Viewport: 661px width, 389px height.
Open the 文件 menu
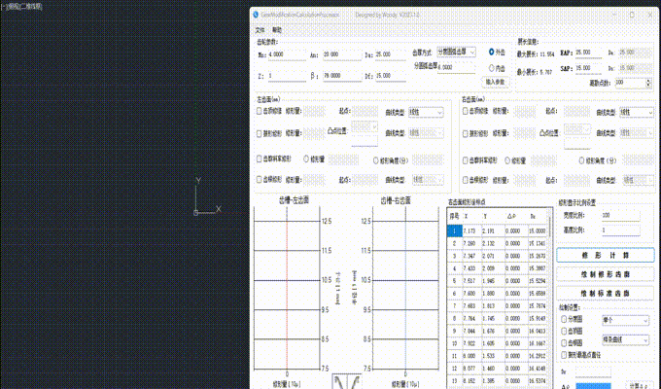[x=260, y=30]
